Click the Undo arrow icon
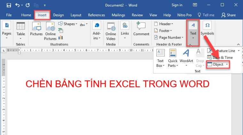Viewport: 243px width, 135px height. click(17, 5)
